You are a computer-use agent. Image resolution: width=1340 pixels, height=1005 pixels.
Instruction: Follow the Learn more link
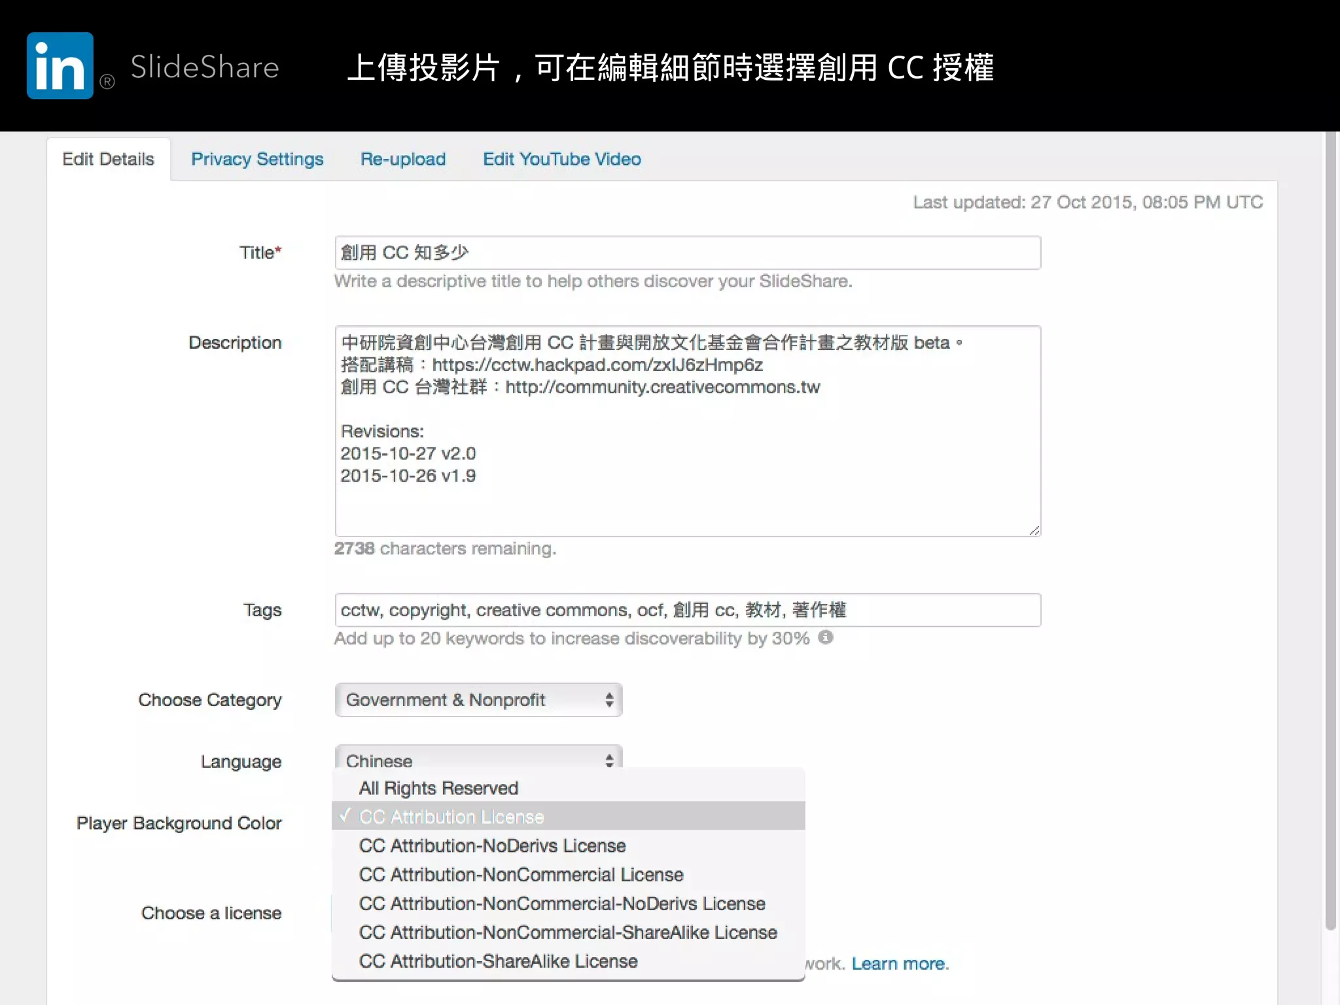pos(900,964)
